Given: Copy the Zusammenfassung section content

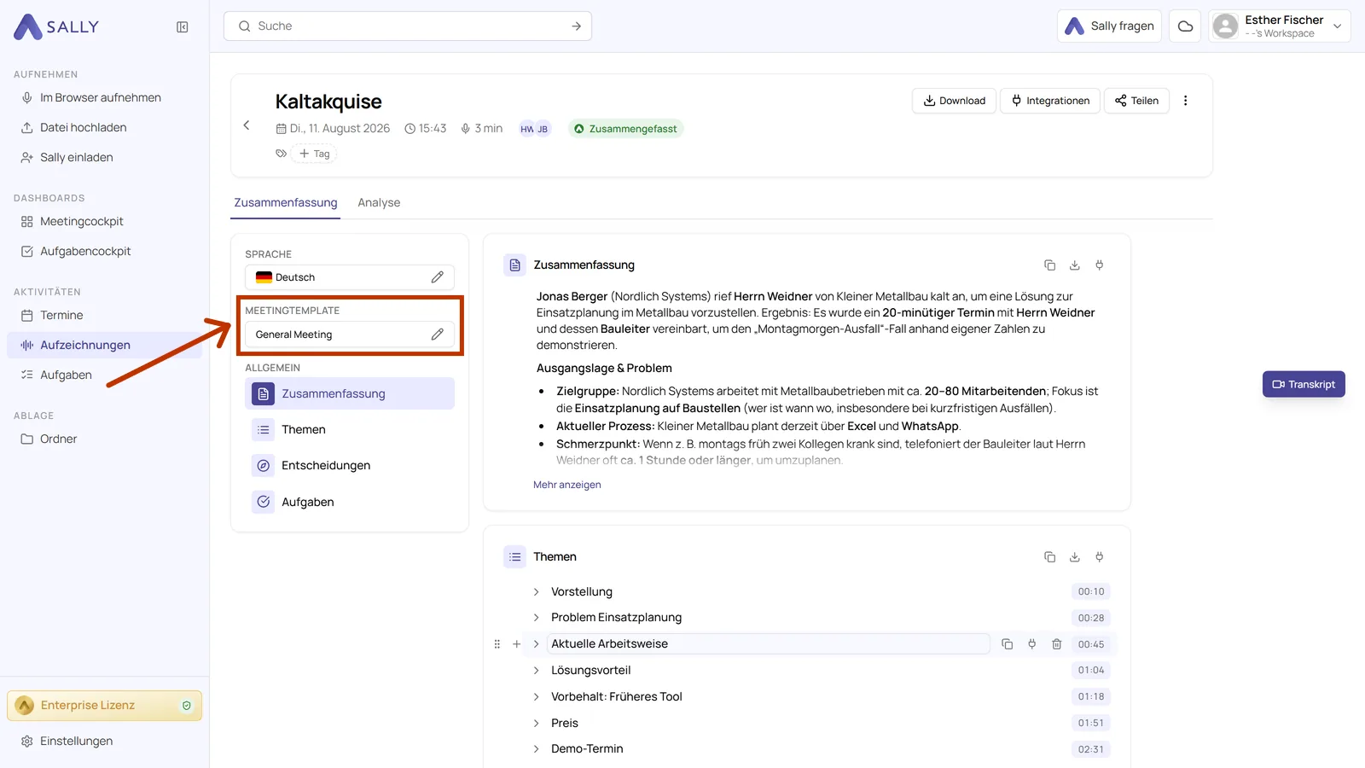Looking at the screenshot, I should pyautogui.click(x=1049, y=265).
